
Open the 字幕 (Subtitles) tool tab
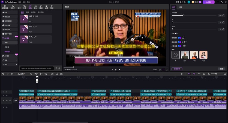[25, 6]
